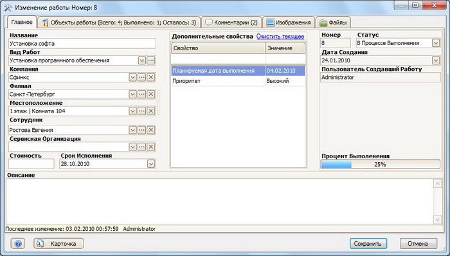Screen dimensions: 450x256
Task: Click the Значение column header
Action: [x=285, y=48]
